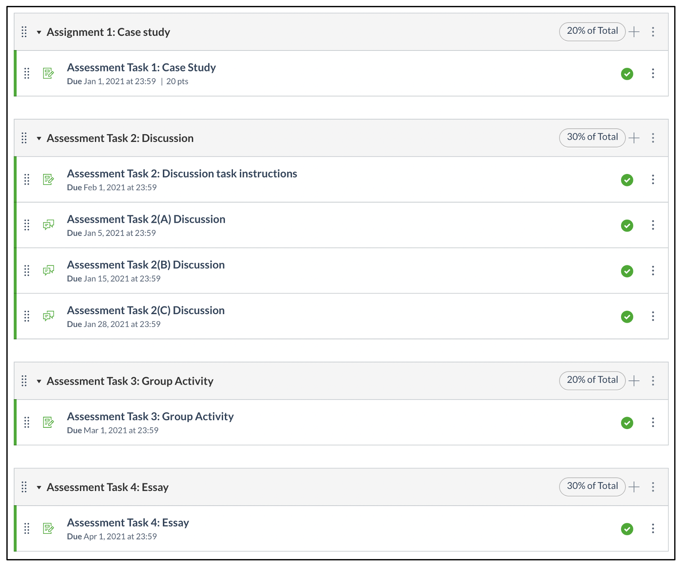This screenshot has width=684, height=571.
Task: Click the 20% of Total badge for Group Activity group
Action: [593, 380]
